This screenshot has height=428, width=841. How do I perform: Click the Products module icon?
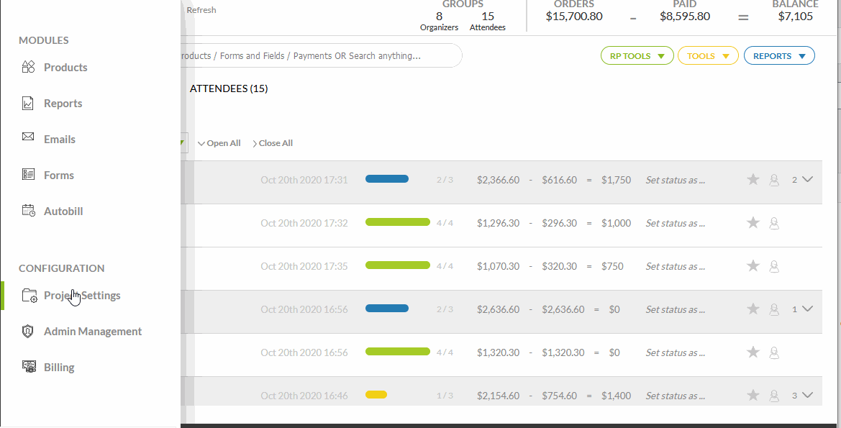29,68
